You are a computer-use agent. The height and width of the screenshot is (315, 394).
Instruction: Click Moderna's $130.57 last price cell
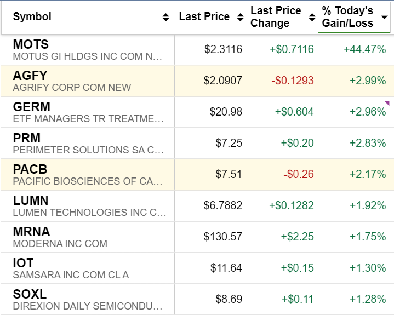pyautogui.click(x=222, y=237)
